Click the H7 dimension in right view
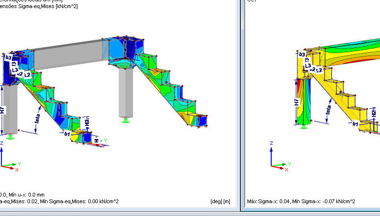Viewport: 380px width, 216px height. point(296,102)
